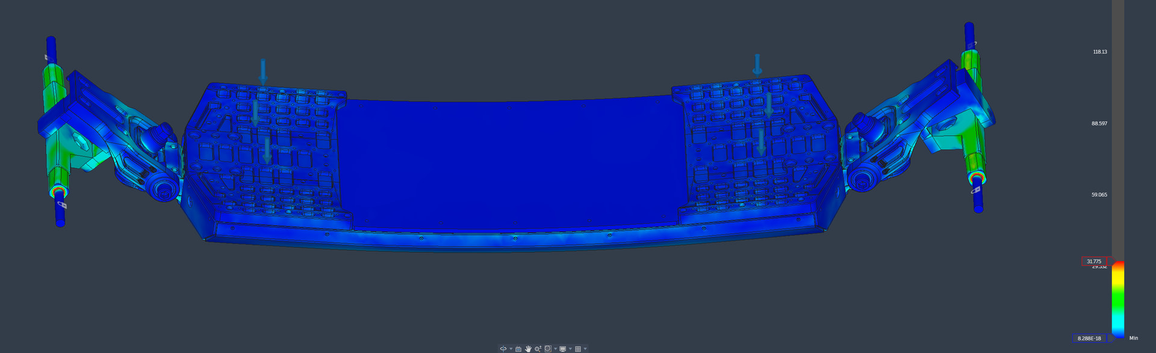Click the lock constraint icon on upper left axle
The image size is (1156, 353).
(x=47, y=57)
